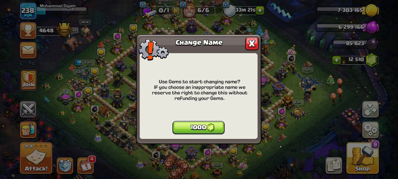Viewport: 398px width, 179px height.
Task: Open the settings gears button
Action: [x=371, y=130]
